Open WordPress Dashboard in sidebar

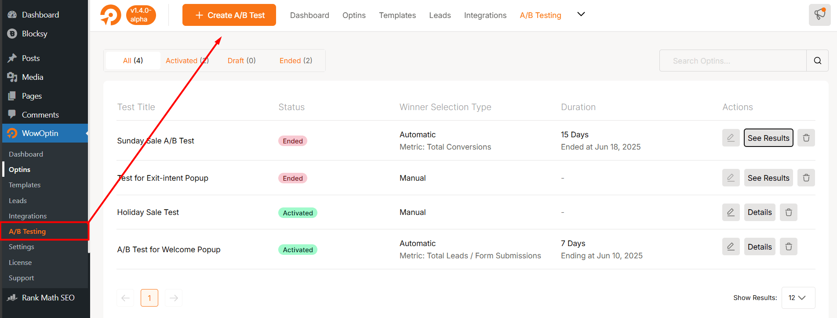40,14
